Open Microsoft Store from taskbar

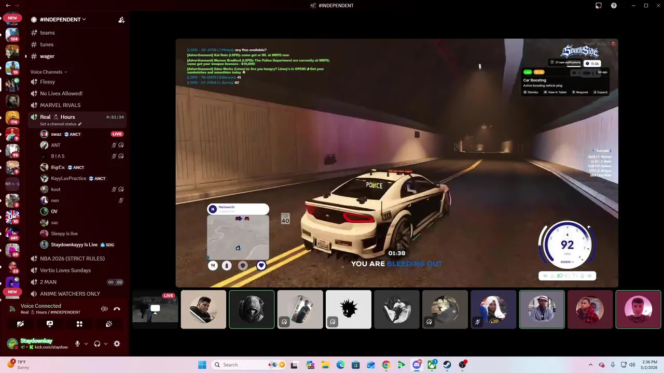pos(355,365)
